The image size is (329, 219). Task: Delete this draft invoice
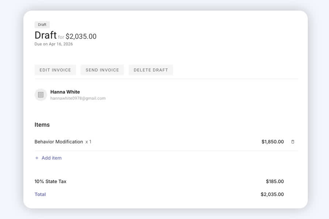point(151,70)
